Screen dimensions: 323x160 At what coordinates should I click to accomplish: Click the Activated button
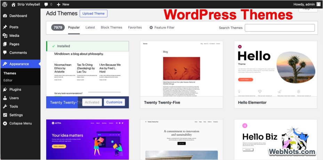coord(92,102)
